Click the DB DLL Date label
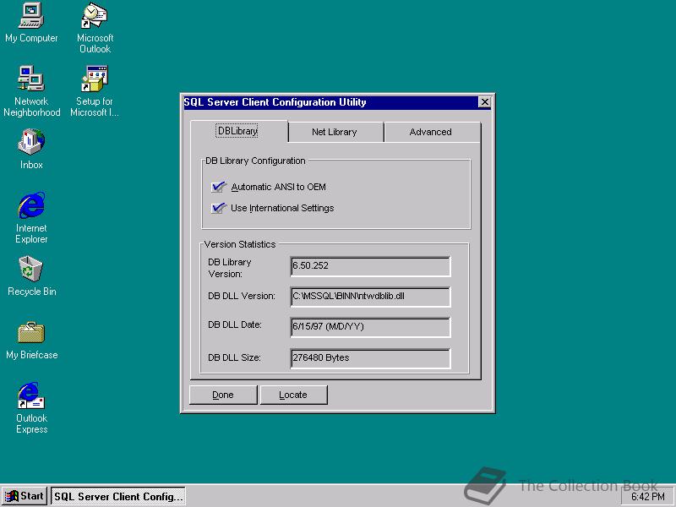The image size is (676, 507). click(235, 324)
